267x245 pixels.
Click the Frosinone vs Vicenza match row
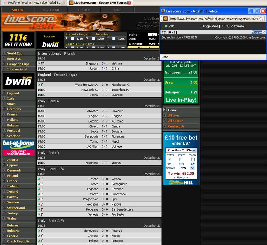click(99, 163)
